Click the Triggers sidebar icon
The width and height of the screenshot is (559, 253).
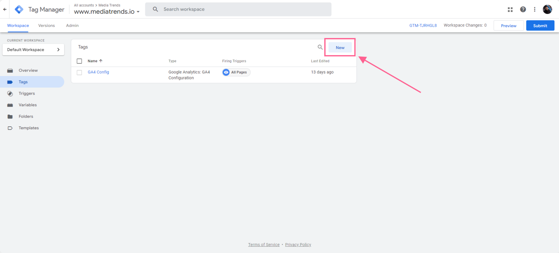pyautogui.click(x=10, y=94)
